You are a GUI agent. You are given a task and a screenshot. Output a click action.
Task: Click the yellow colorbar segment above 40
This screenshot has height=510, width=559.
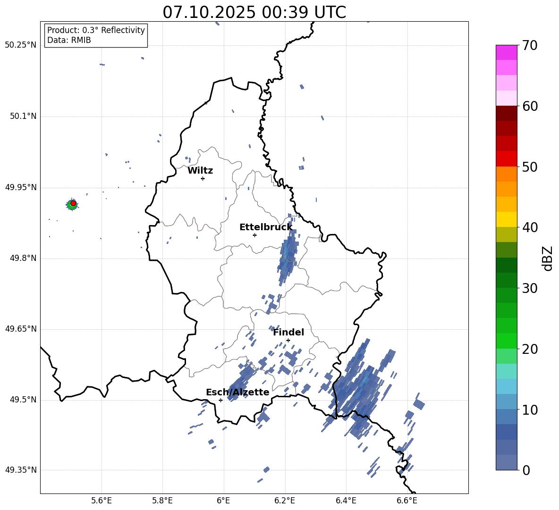(506, 219)
